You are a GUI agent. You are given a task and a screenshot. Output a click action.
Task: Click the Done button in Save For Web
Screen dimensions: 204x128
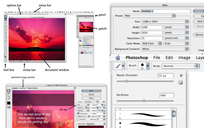(x=91, y=98)
